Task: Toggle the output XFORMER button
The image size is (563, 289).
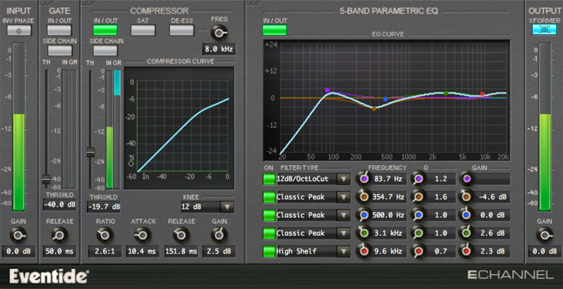Action: pos(544,30)
